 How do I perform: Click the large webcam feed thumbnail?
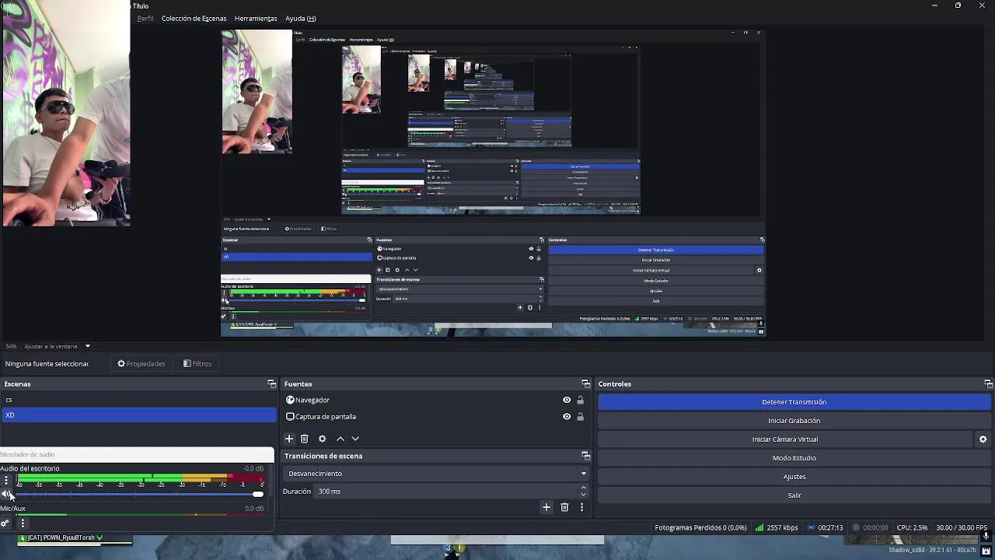tap(65, 114)
